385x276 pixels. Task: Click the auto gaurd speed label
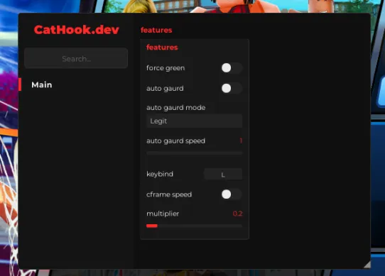175,140
